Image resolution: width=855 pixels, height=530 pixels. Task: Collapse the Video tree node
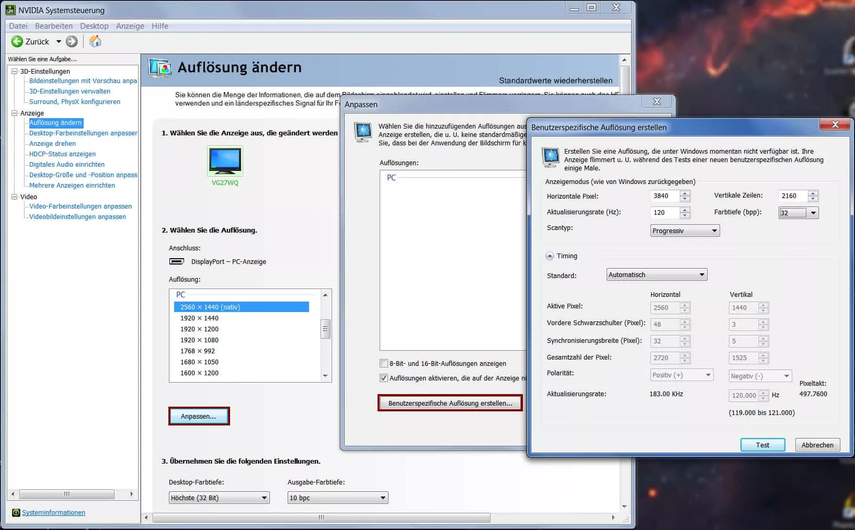15,197
